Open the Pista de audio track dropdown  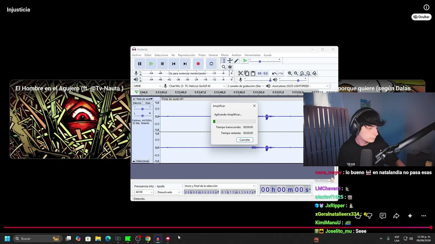click(144, 99)
